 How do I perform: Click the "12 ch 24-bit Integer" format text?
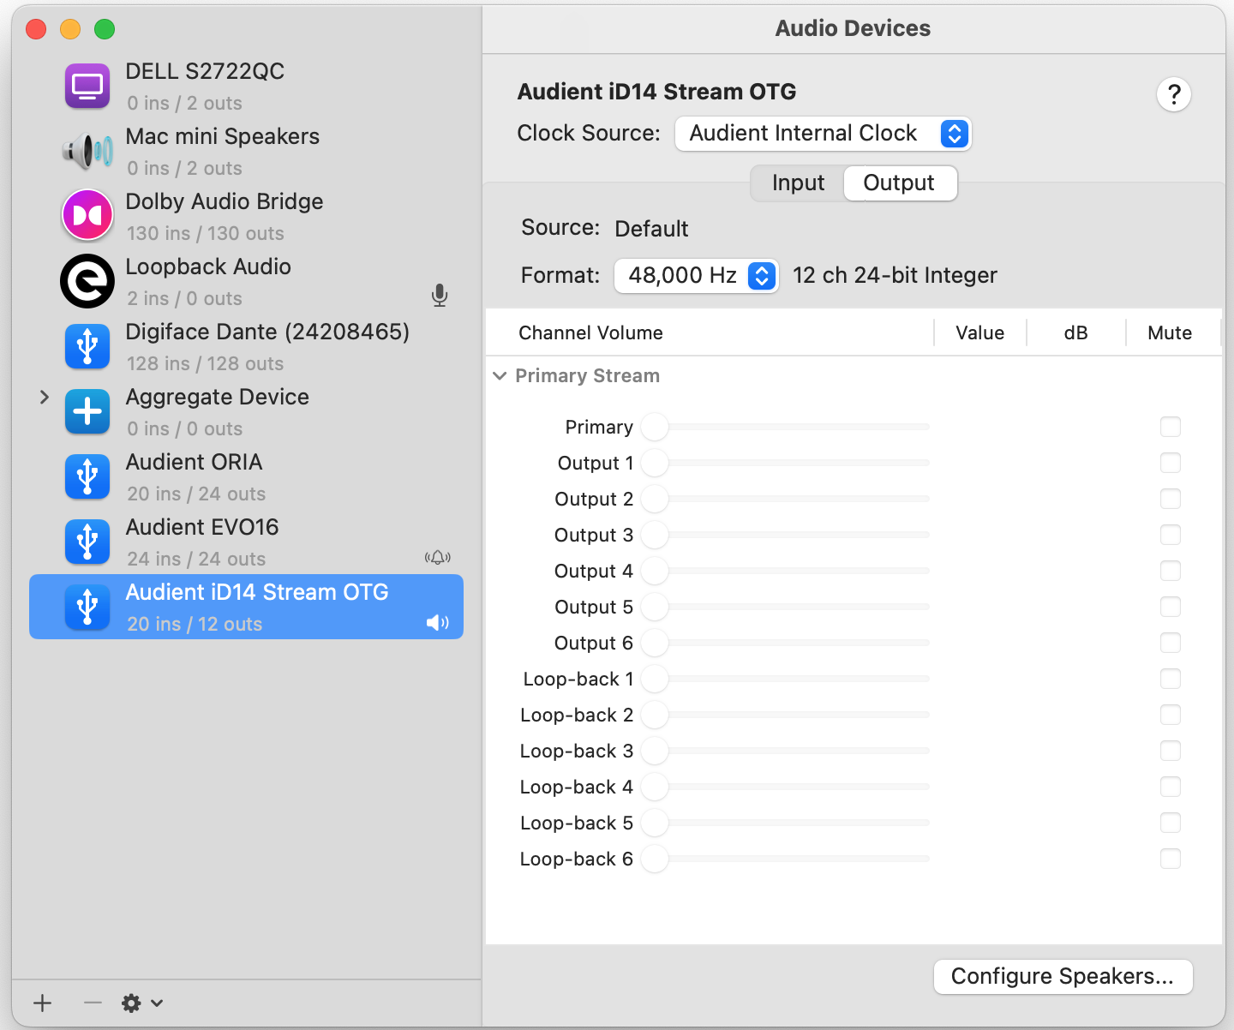pyautogui.click(x=895, y=275)
